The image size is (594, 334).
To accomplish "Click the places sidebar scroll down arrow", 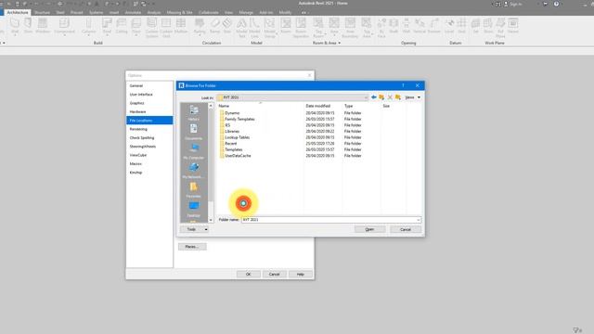I will (211, 220).
